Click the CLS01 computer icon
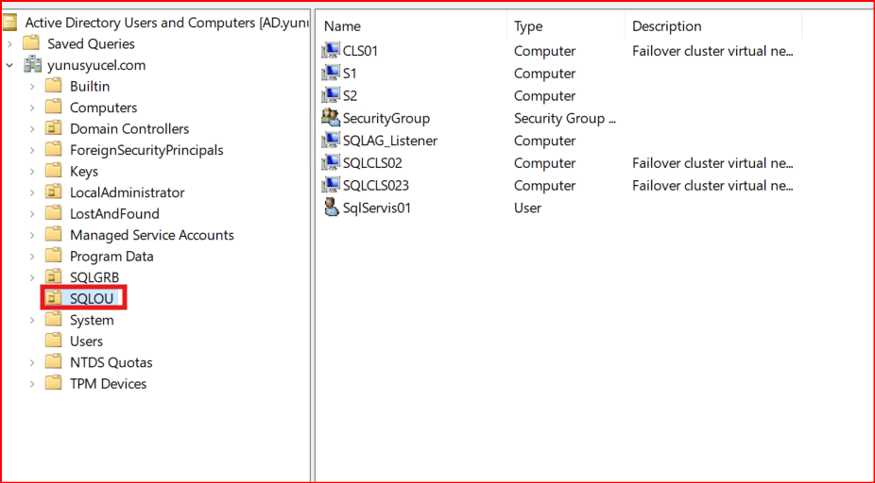This screenshot has width=875, height=483. coord(331,51)
